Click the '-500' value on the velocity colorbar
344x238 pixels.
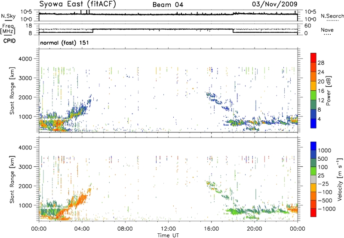325,200
